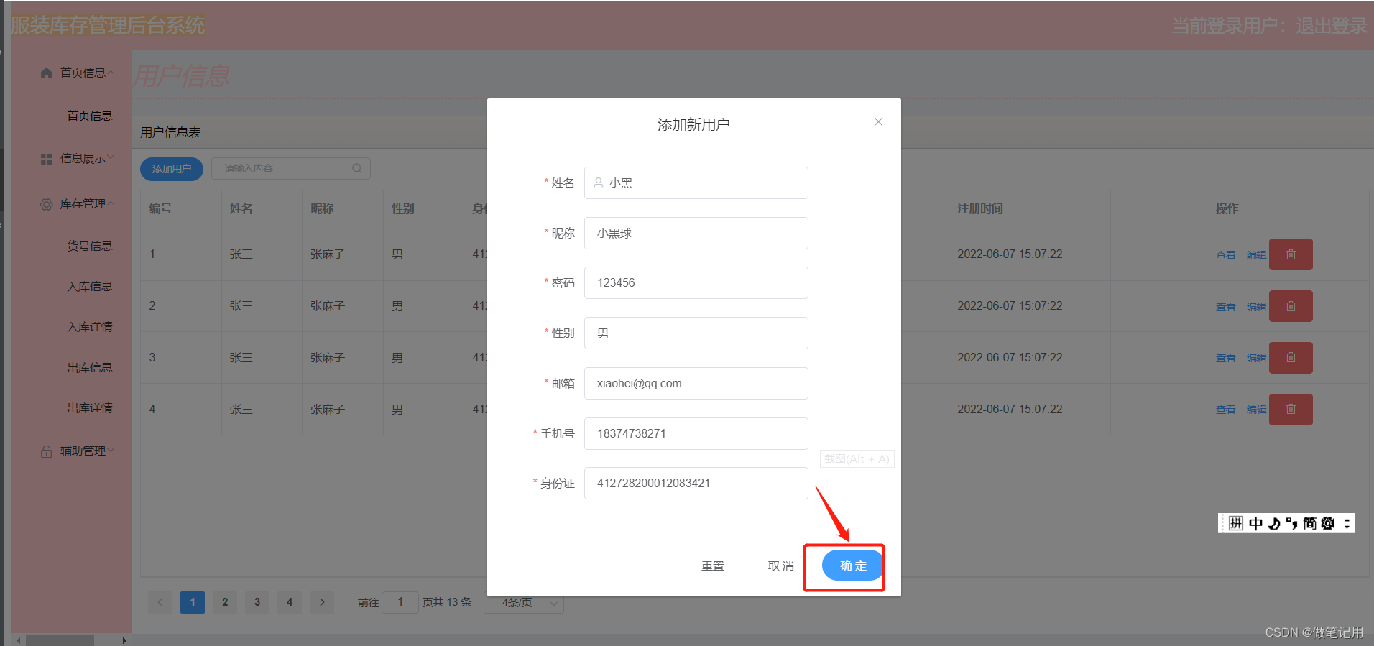Close the 添加新用户 dialog with the X
The width and height of the screenshot is (1374, 646).
[878, 121]
